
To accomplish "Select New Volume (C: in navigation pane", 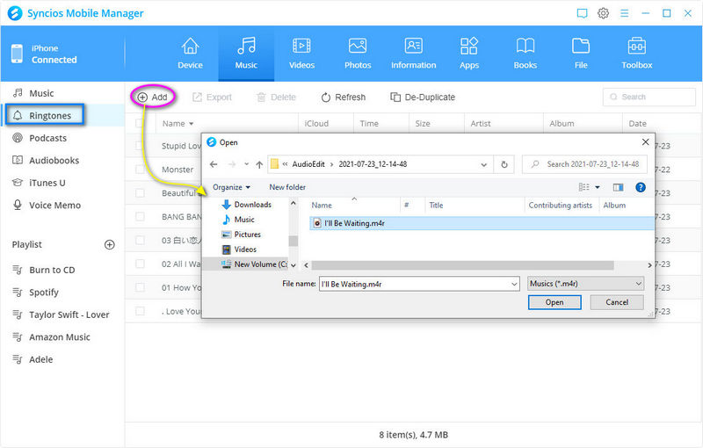I will pyautogui.click(x=255, y=264).
